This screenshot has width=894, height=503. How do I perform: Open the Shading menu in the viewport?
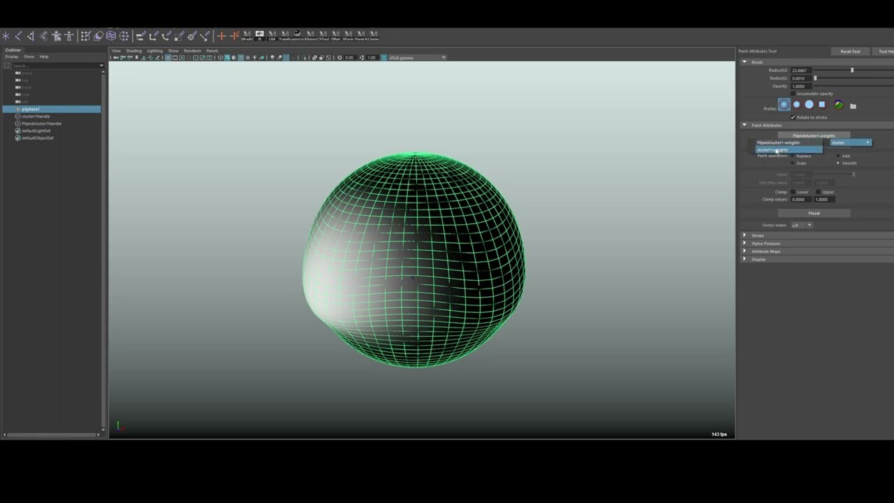[133, 50]
